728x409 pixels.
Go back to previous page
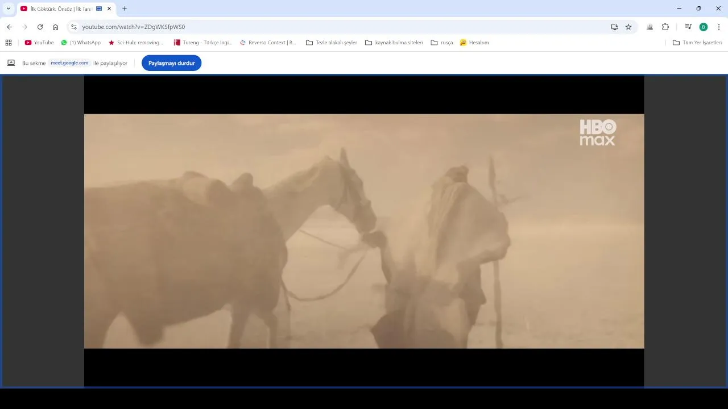tap(9, 27)
